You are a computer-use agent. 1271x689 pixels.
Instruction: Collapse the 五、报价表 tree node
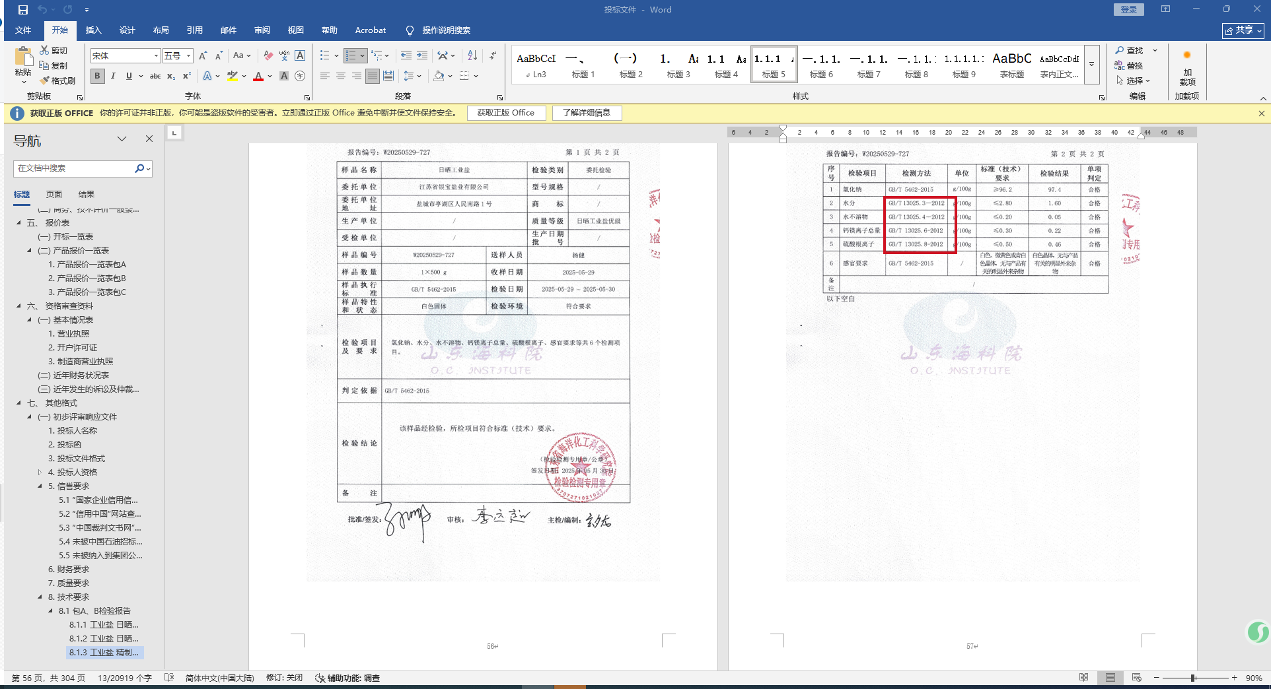coord(18,223)
